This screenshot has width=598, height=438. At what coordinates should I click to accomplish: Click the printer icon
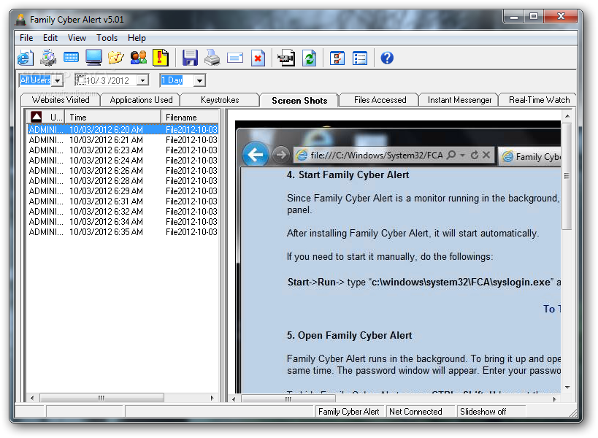(212, 58)
